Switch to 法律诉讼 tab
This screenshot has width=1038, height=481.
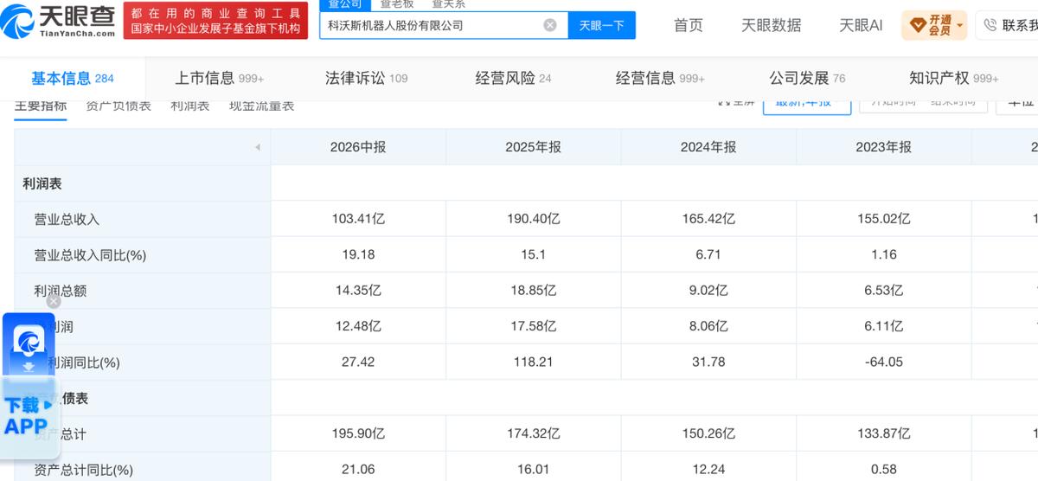pyautogui.click(x=366, y=78)
